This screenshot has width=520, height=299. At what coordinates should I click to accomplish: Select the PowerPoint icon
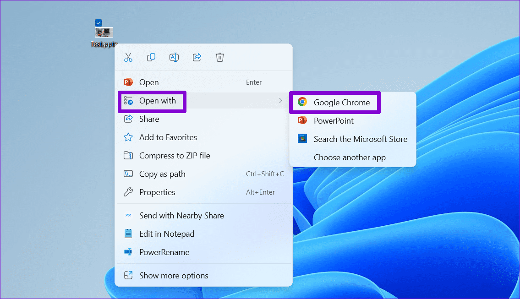pos(302,120)
